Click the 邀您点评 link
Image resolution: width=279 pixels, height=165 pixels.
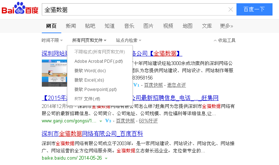coord(176,85)
